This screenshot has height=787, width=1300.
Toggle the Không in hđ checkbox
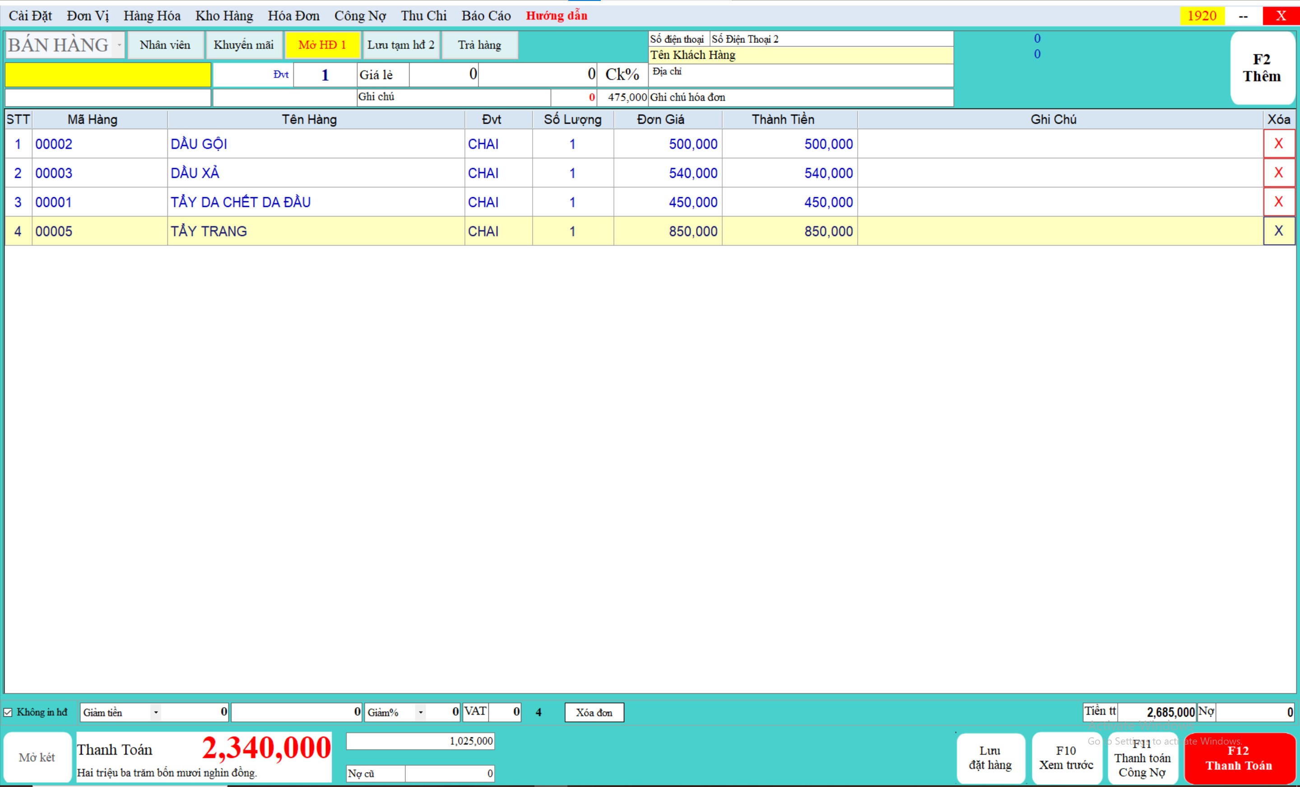(x=9, y=712)
